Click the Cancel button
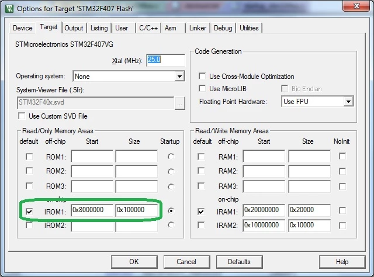 click(187, 262)
